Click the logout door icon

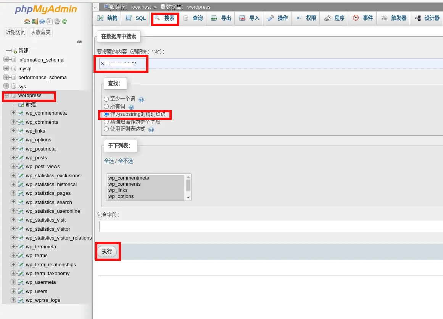(35, 21)
